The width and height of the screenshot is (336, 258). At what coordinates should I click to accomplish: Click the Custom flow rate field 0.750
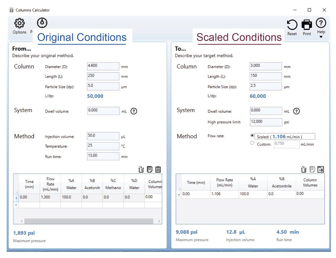287,144
